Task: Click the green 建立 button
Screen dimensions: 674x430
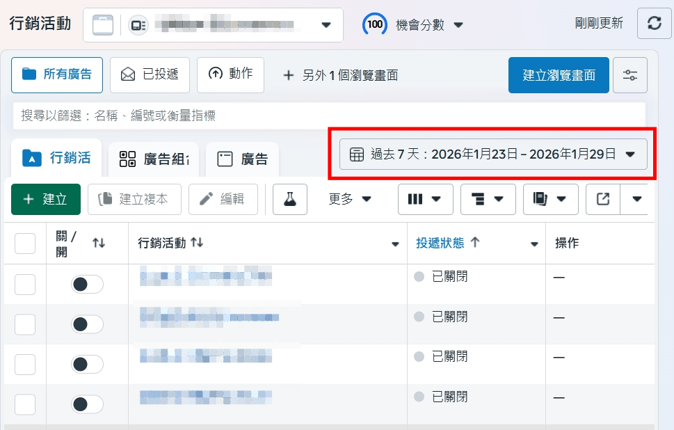Action: (46, 199)
